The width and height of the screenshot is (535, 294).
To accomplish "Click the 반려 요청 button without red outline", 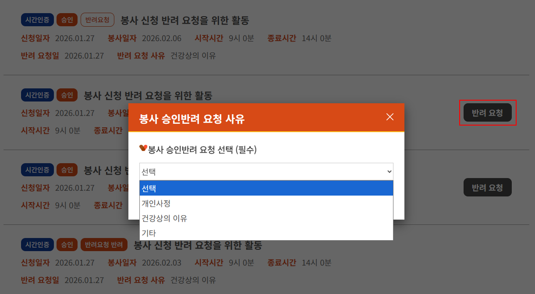I will pyautogui.click(x=487, y=188).
